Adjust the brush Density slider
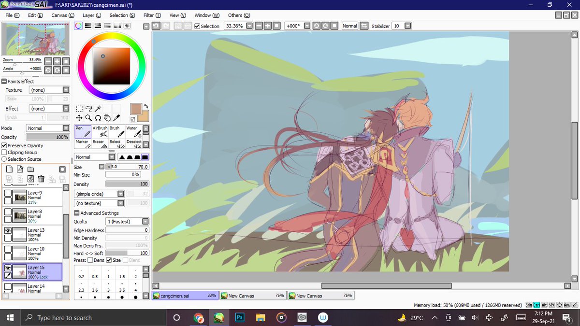The width and height of the screenshot is (580, 326). click(x=127, y=184)
